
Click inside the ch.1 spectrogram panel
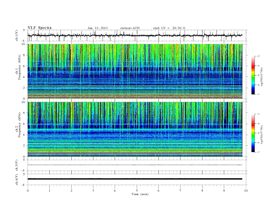[135, 71]
